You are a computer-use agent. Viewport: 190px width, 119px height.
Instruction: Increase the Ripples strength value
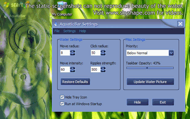(x=103, y=68)
